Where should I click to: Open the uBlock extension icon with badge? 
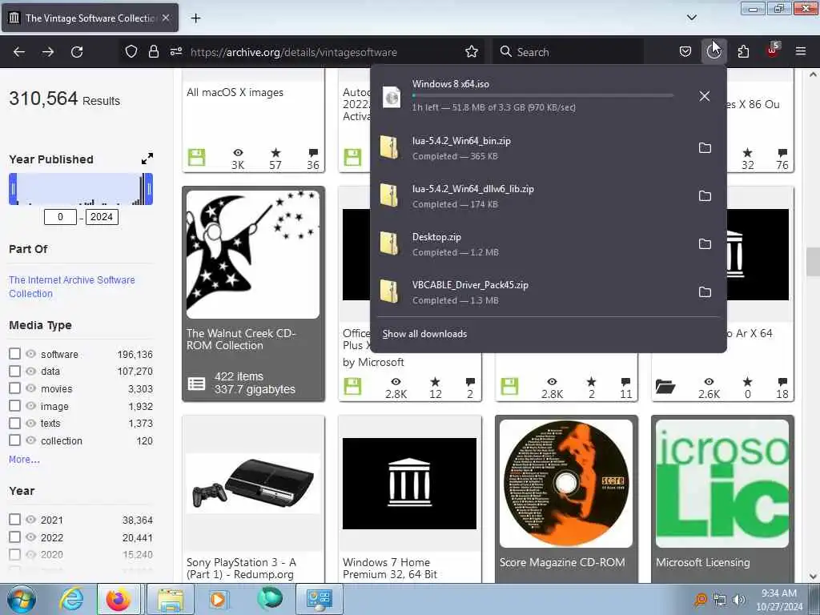pos(773,50)
